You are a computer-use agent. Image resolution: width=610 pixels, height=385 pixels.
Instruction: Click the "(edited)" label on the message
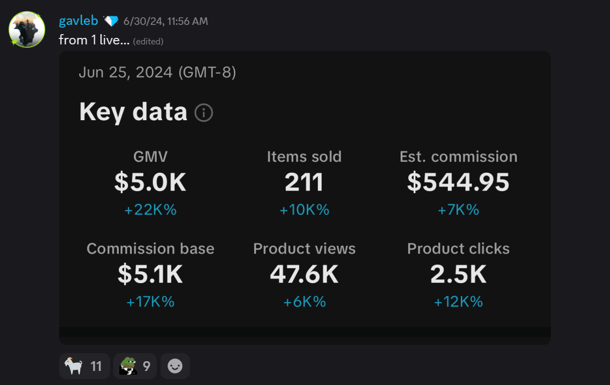click(148, 41)
